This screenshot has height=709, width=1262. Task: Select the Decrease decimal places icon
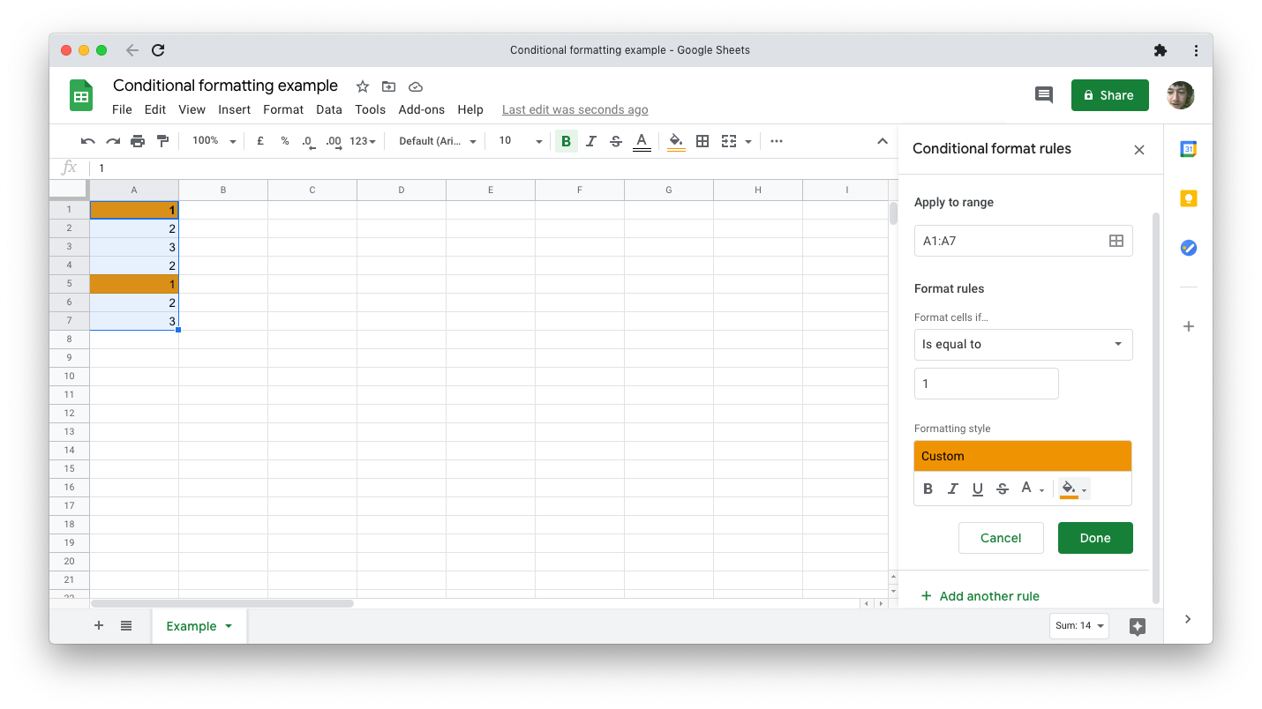(x=308, y=140)
